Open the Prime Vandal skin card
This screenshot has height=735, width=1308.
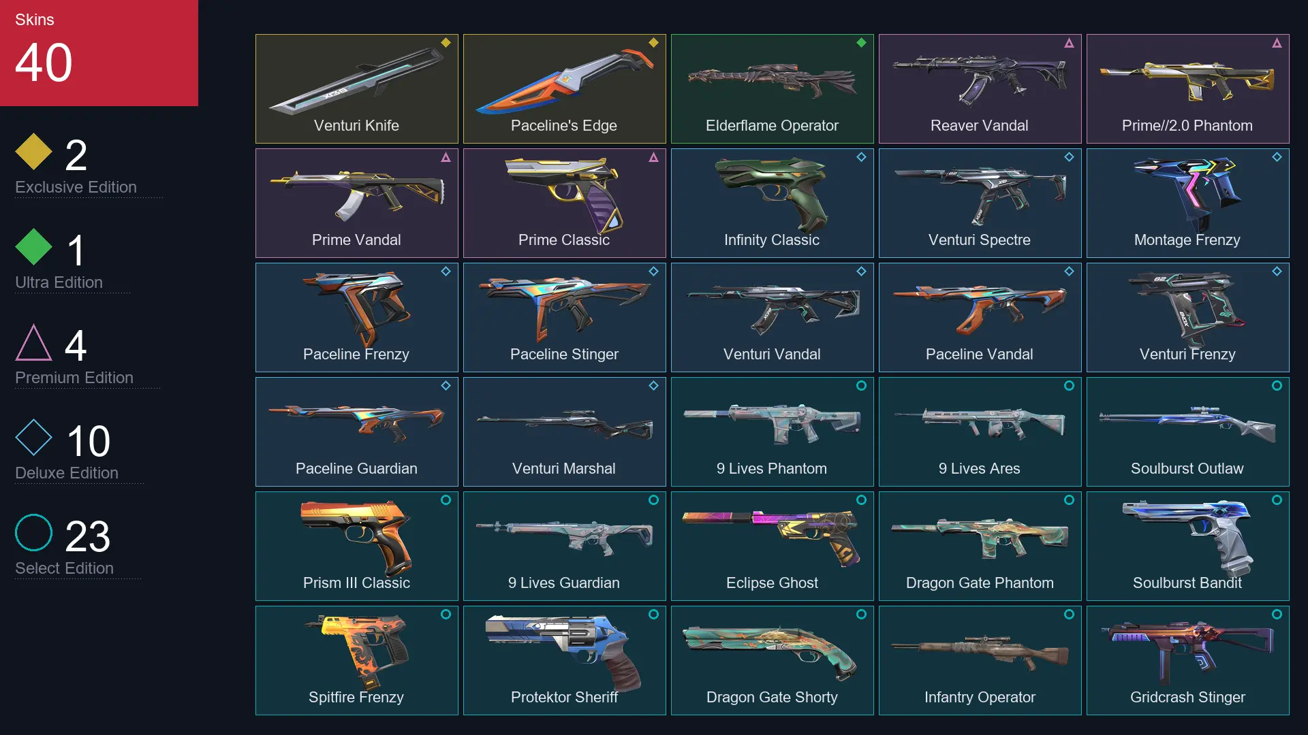pos(356,203)
